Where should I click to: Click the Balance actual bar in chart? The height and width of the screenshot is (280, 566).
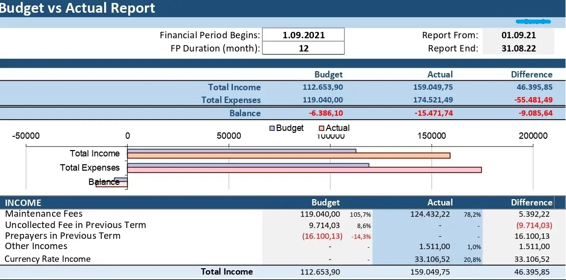pos(112,184)
